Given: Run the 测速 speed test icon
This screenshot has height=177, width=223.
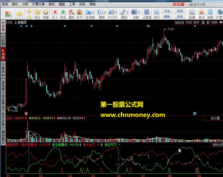Looking at the screenshot, I should 46,14.
